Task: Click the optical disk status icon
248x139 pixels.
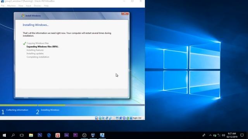Action: tap(100, 118)
